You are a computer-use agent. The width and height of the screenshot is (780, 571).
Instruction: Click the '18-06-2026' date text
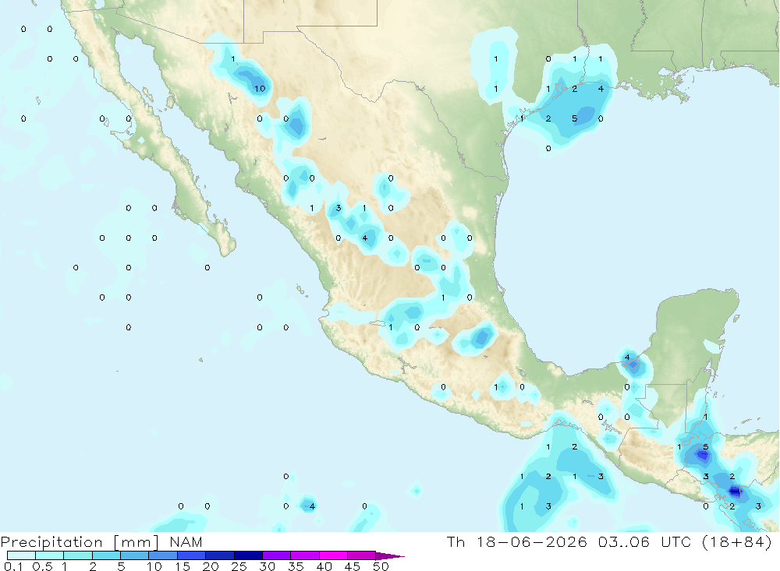[532, 541]
